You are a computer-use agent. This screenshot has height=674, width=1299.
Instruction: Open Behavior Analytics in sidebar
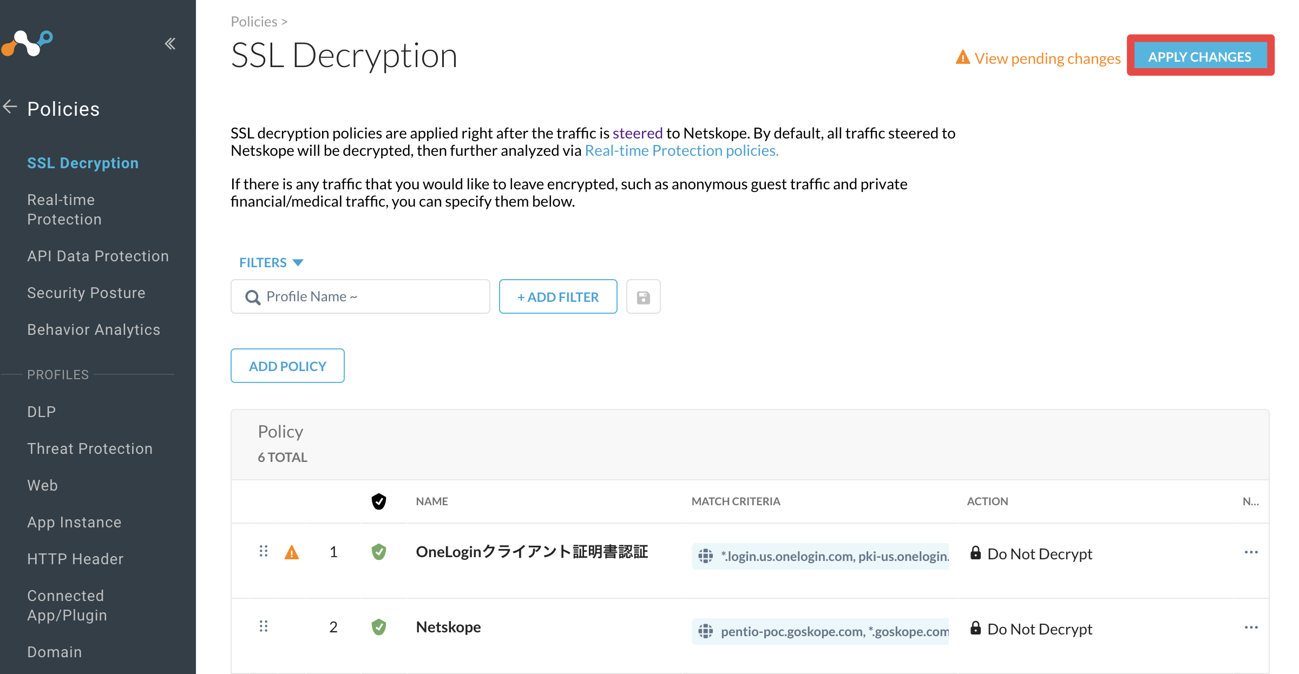[94, 329]
